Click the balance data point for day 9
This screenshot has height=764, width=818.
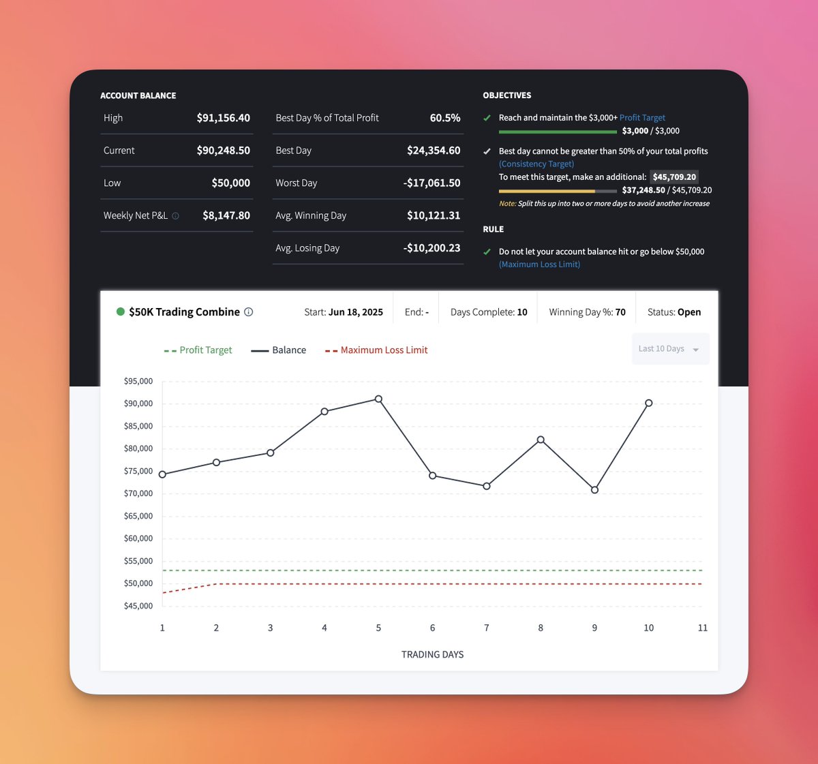594,490
